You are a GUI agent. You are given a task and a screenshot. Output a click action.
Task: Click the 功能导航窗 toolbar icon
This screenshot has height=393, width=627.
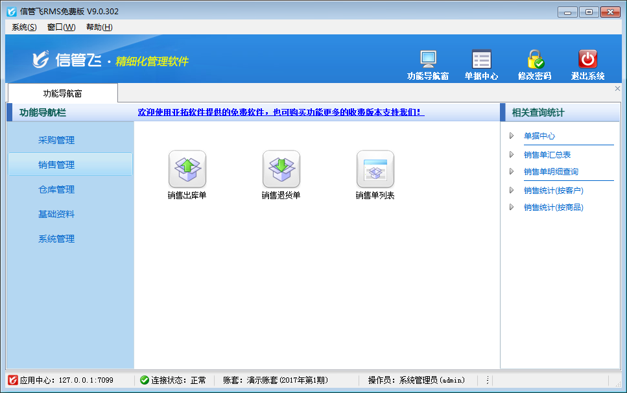coord(428,60)
